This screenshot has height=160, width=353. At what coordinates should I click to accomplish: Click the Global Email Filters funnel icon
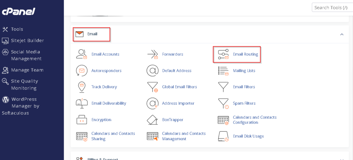tap(153, 87)
